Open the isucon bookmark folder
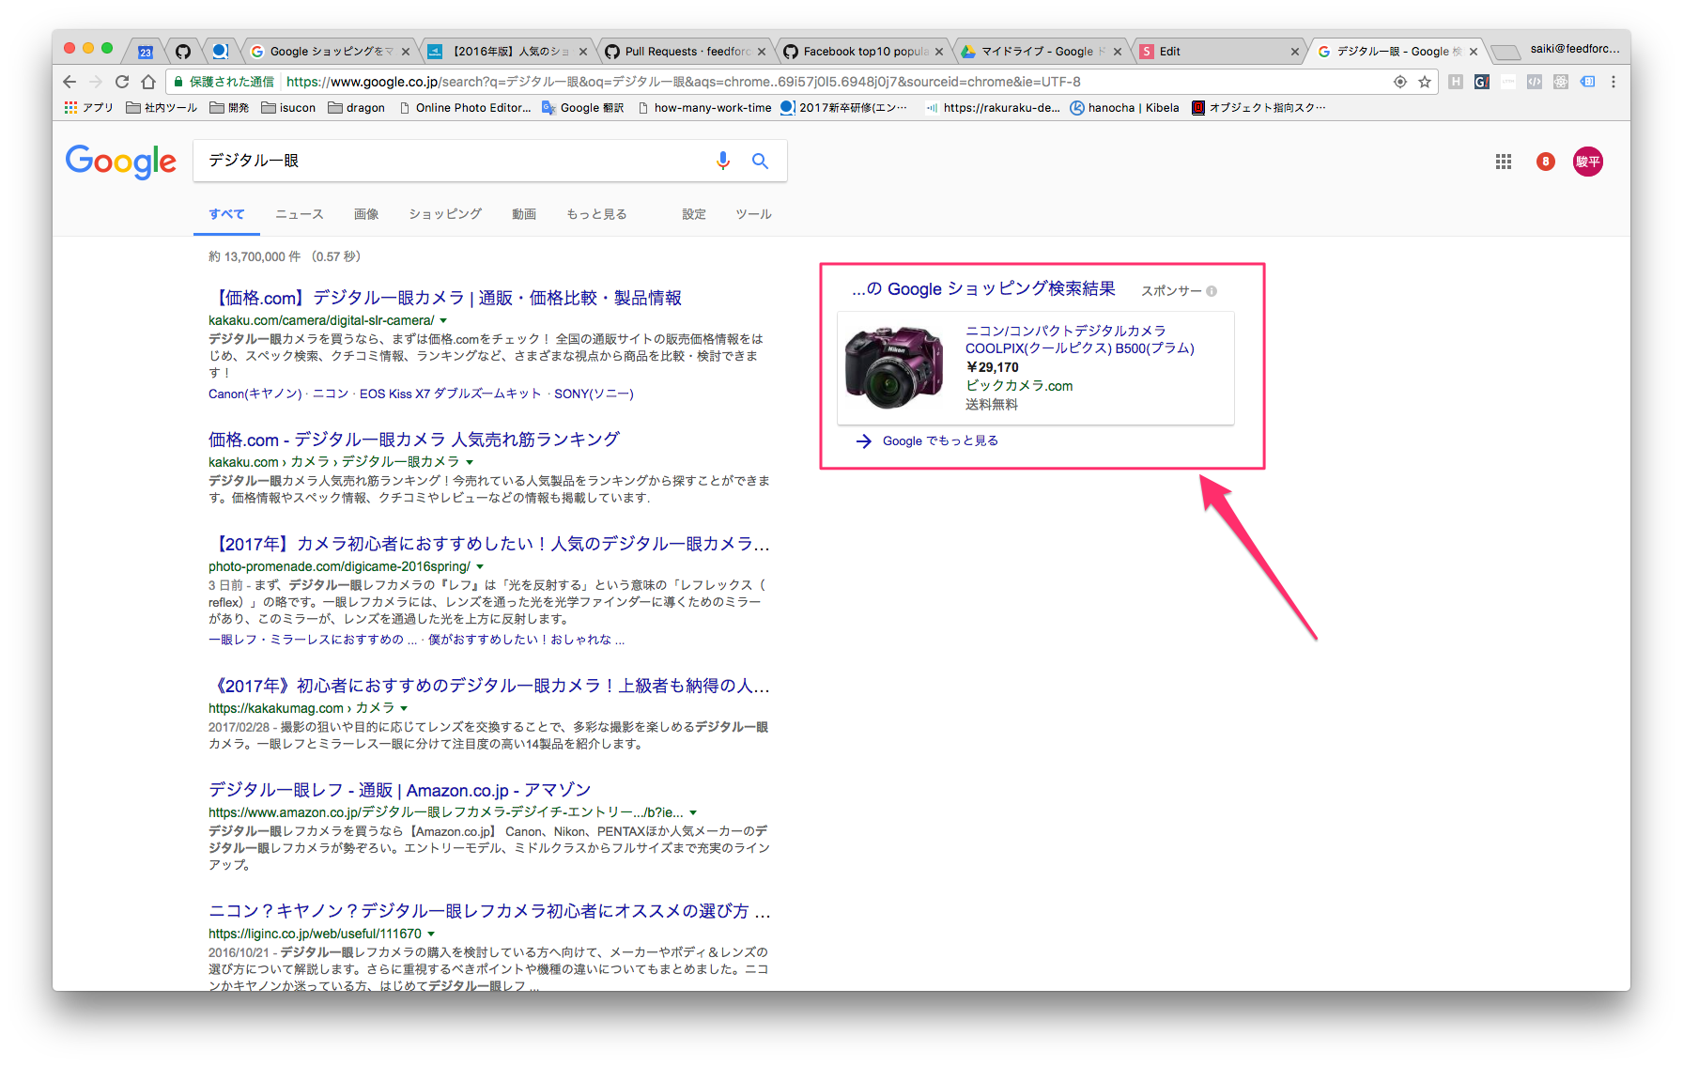 [x=288, y=108]
